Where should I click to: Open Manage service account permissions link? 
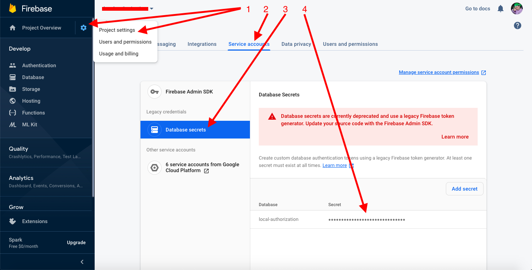439,72
